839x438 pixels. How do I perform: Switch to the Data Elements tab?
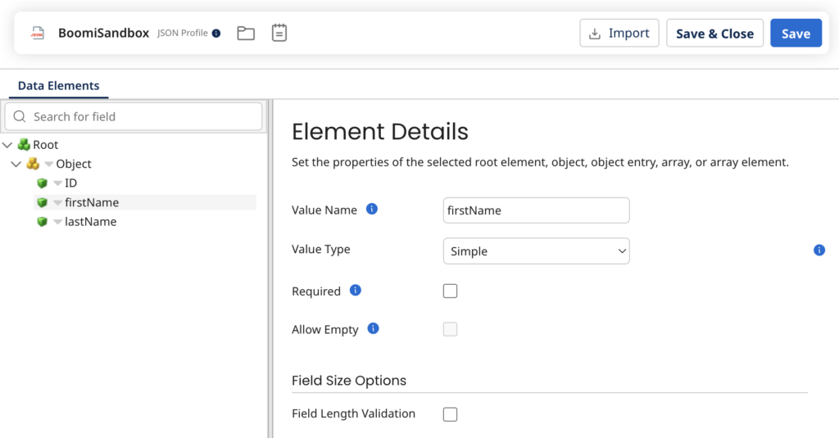point(59,86)
